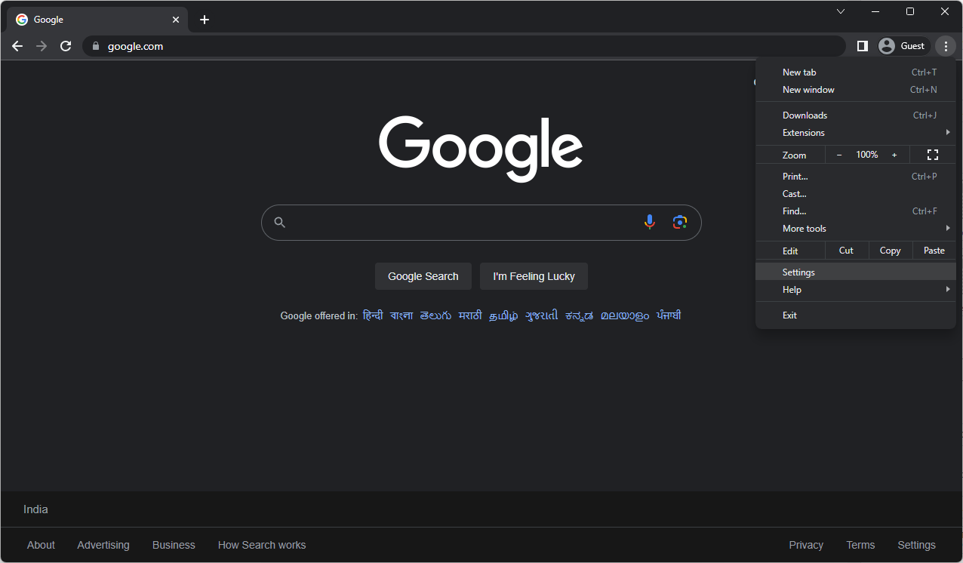Select Downloads in the Chrome menu

[x=805, y=115]
